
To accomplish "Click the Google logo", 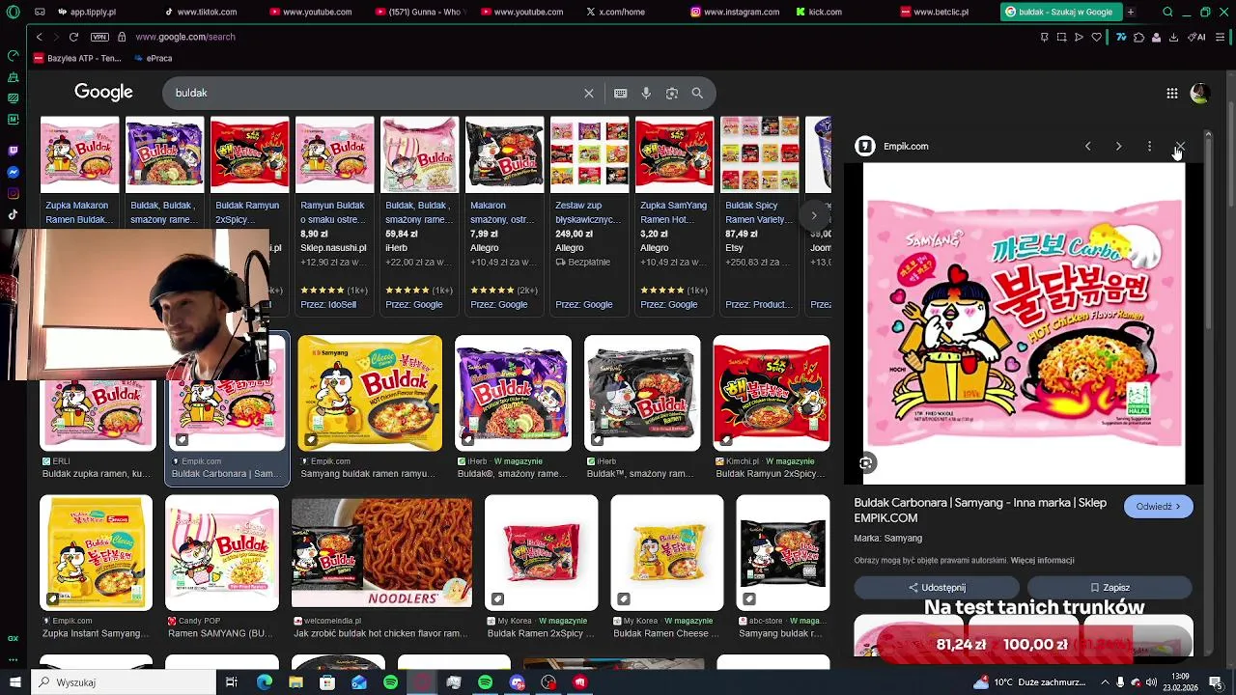I will (103, 93).
